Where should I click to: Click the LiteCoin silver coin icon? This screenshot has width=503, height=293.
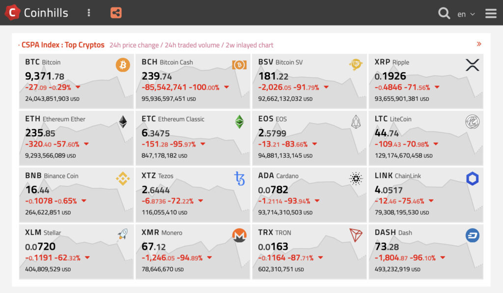click(472, 121)
